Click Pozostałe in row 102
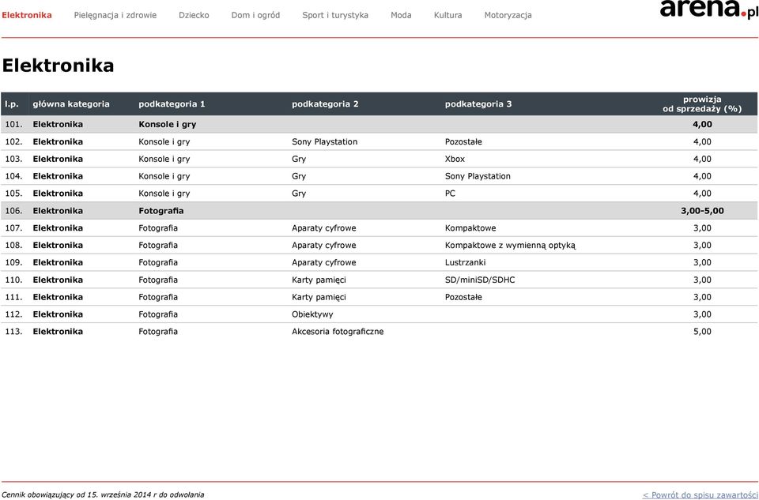 coord(463,141)
